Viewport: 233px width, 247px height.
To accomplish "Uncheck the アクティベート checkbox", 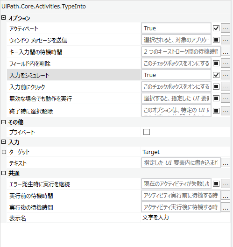I will (216, 28).
